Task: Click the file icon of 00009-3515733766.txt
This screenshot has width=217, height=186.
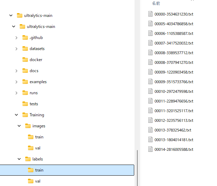Action: [x=150, y=82]
